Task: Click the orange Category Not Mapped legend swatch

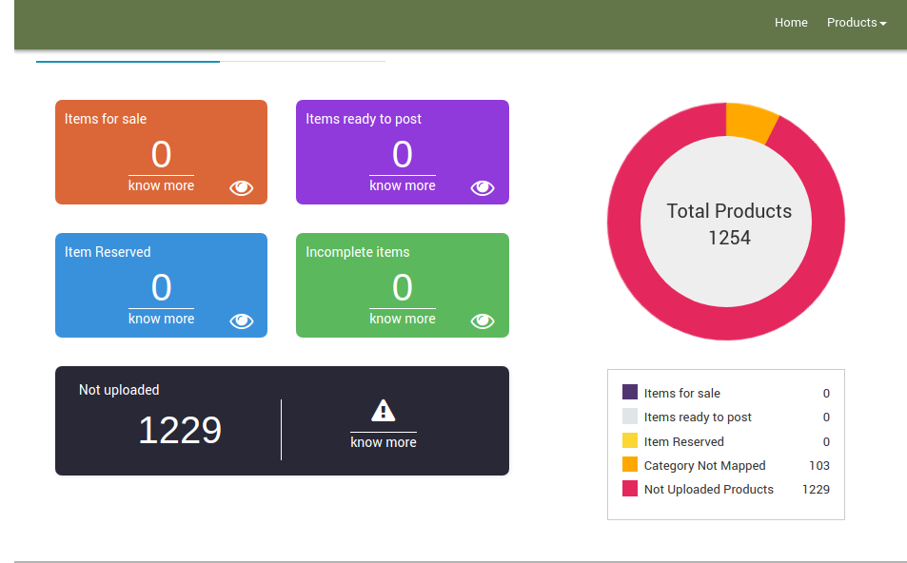Action: (630, 465)
